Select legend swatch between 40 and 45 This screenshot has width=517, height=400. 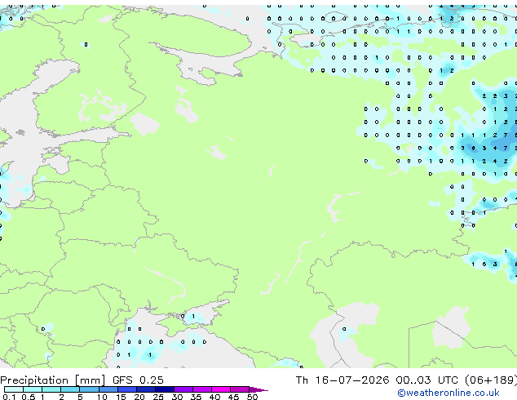click(x=221, y=389)
